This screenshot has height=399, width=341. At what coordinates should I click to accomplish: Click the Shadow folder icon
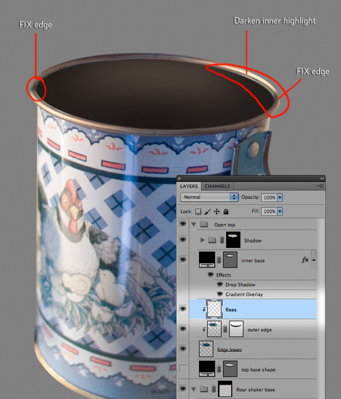(x=212, y=240)
